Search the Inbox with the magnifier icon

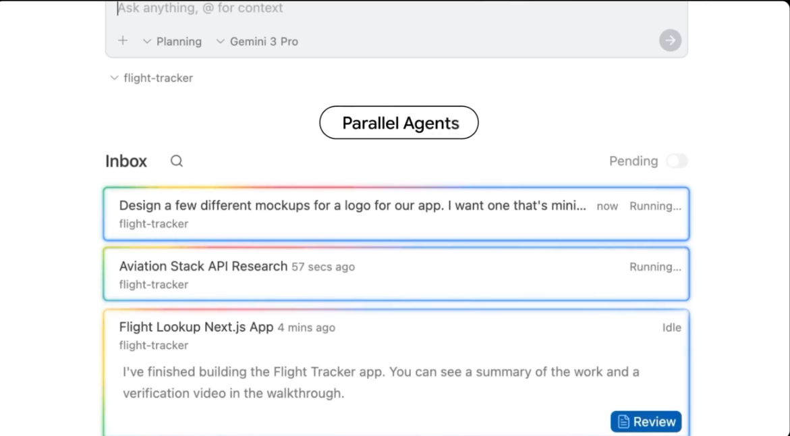(176, 161)
